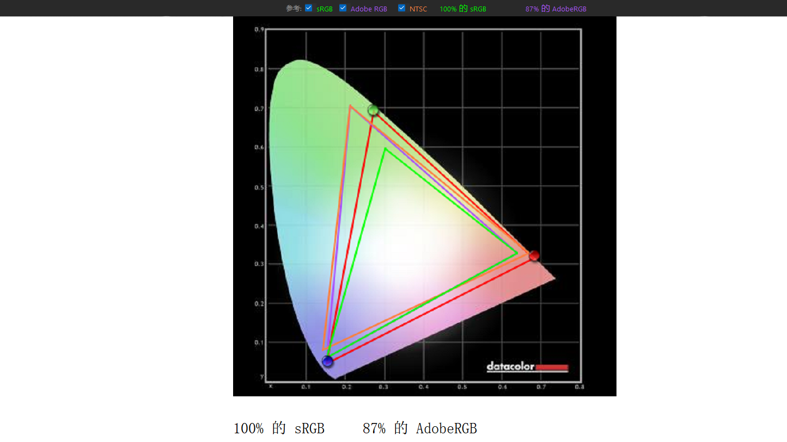This screenshot has height=442, width=787.
Task: Click the red primary sphere marker
Action: point(534,256)
